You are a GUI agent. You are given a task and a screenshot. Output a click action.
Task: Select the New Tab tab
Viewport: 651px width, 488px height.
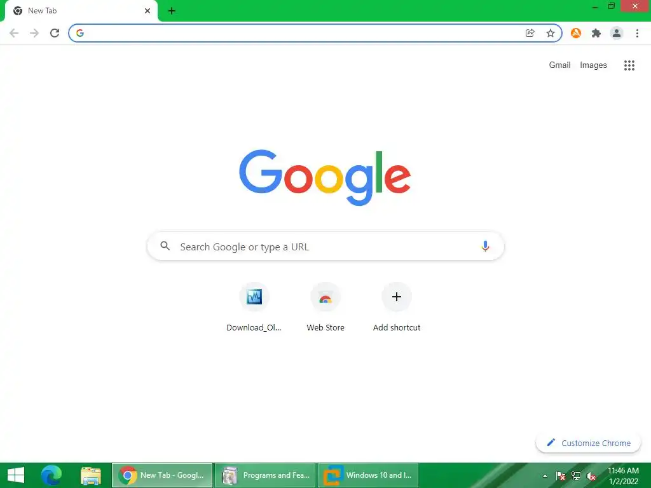click(x=81, y=11)
